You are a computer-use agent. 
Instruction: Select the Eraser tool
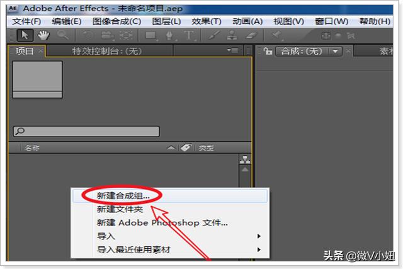pyautogui.click(x=250, y=35)
